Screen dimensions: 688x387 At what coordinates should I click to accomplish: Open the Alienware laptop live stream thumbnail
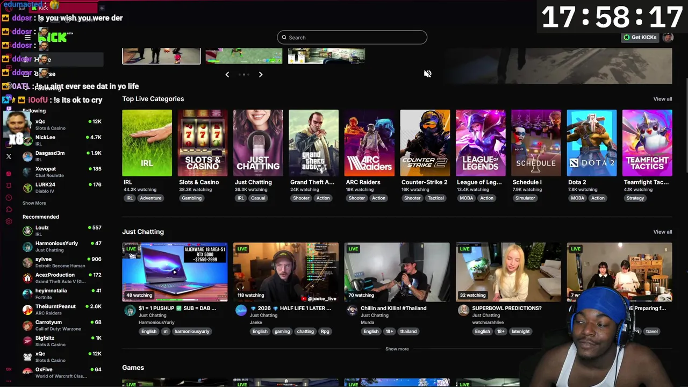[175, 272]
